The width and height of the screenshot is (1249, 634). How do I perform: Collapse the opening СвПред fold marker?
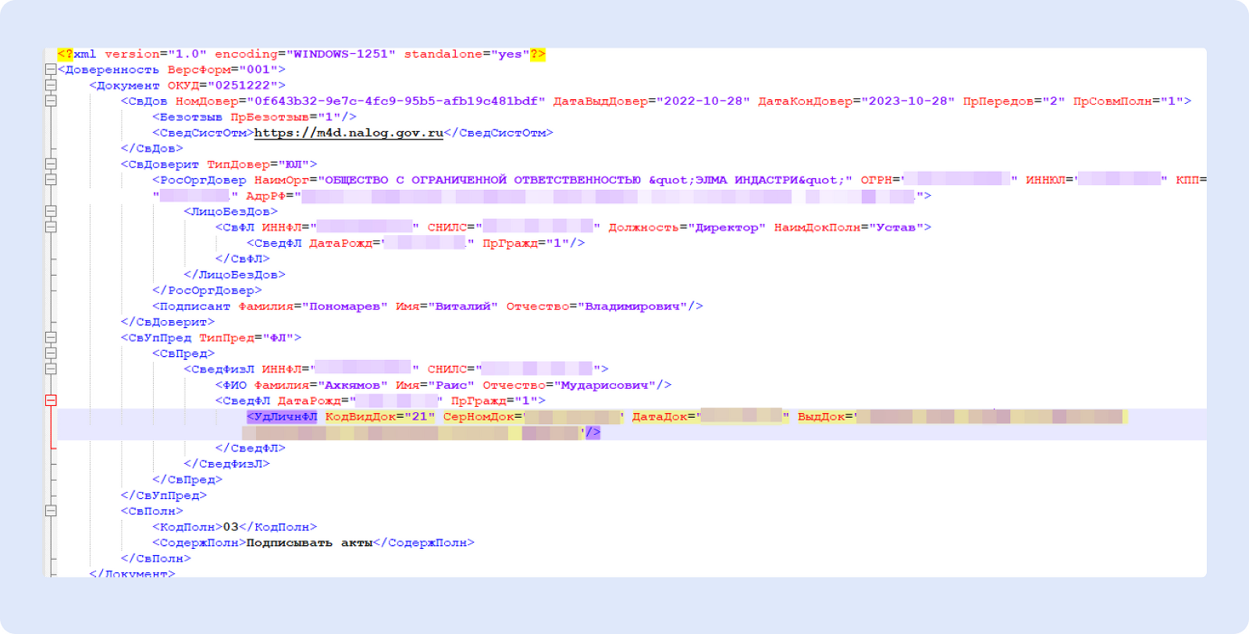coord(51,353)
